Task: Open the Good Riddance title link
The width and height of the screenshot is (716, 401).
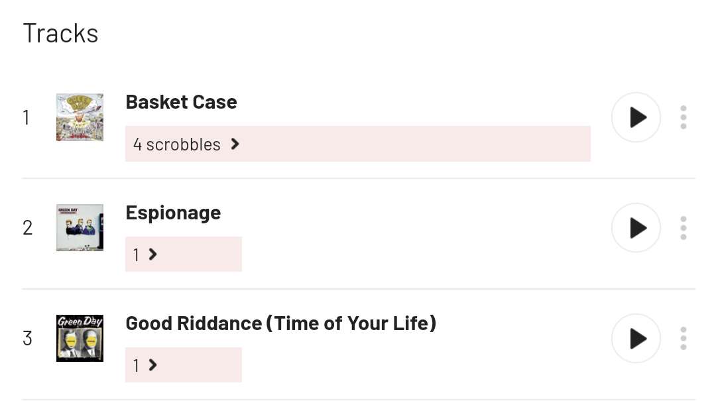Action: click(280, 323)
